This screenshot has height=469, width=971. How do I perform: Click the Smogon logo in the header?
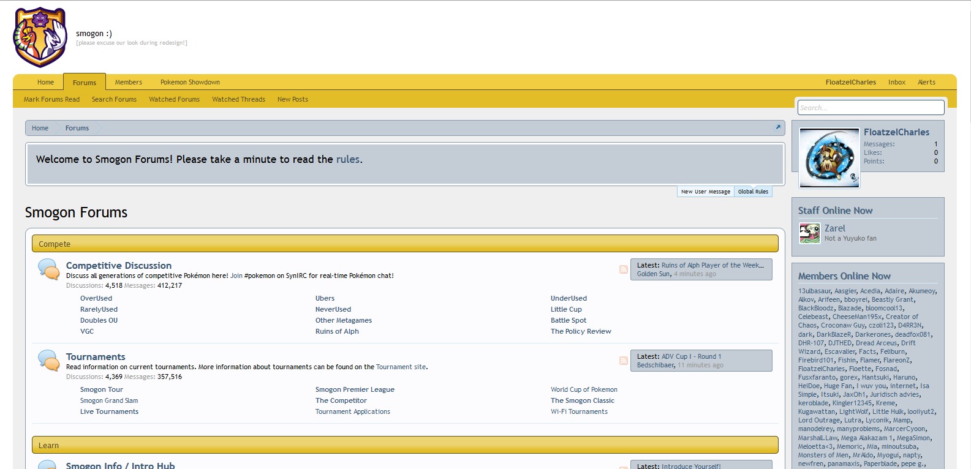pyautogui.click(x=40, y=37)
